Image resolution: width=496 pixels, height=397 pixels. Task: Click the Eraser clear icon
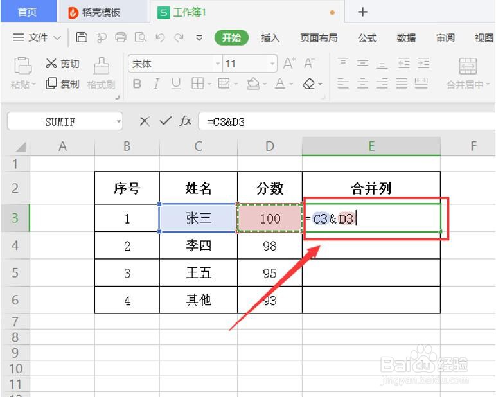[309, 84]
